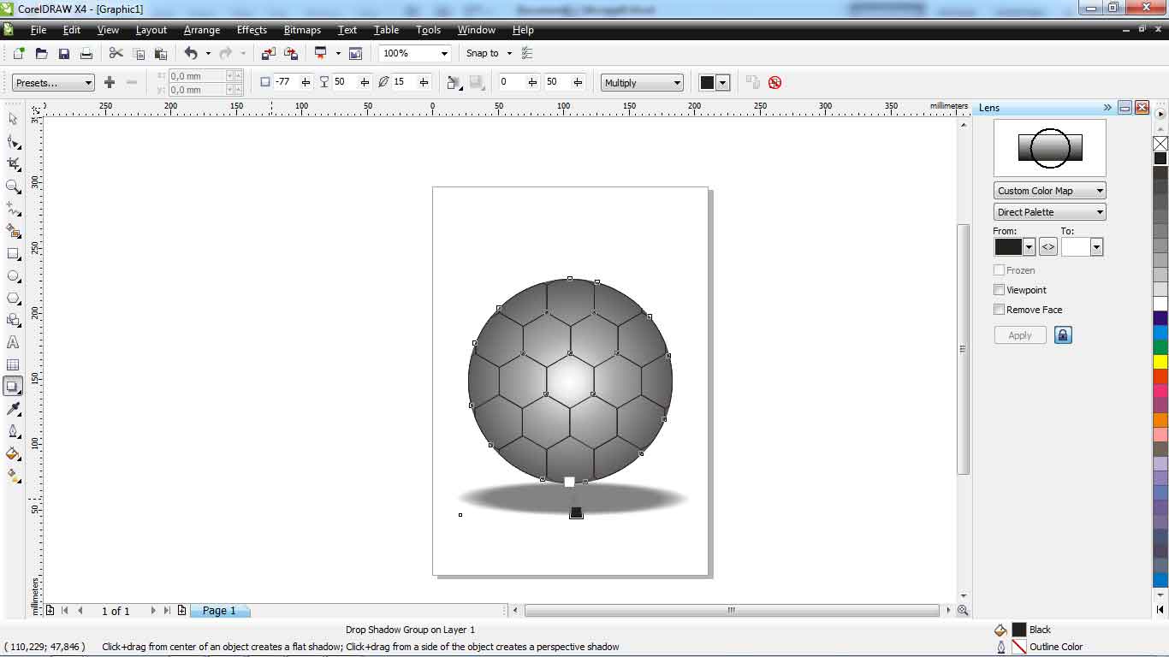Select the Shape tool
The width and height of the screenshot is (1169, 657).
tap(13, 141)
